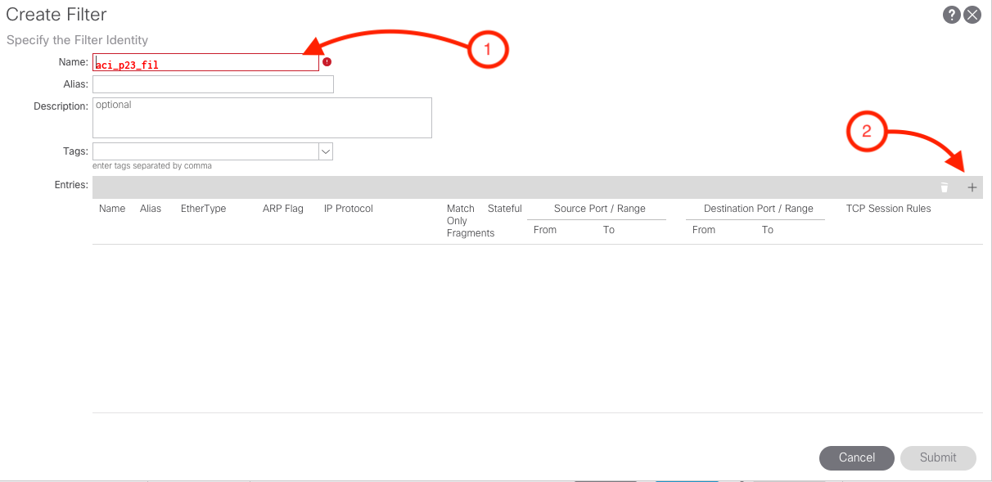Expand the Tags dropdown arrow
992x482 pixels.
(325, 151)
